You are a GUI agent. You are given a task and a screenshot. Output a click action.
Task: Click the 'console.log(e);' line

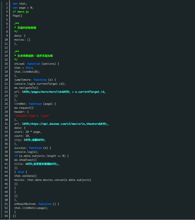point(26,152)
